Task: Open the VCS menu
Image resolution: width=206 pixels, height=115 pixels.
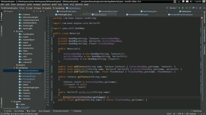Action: [x=71, y=4]
